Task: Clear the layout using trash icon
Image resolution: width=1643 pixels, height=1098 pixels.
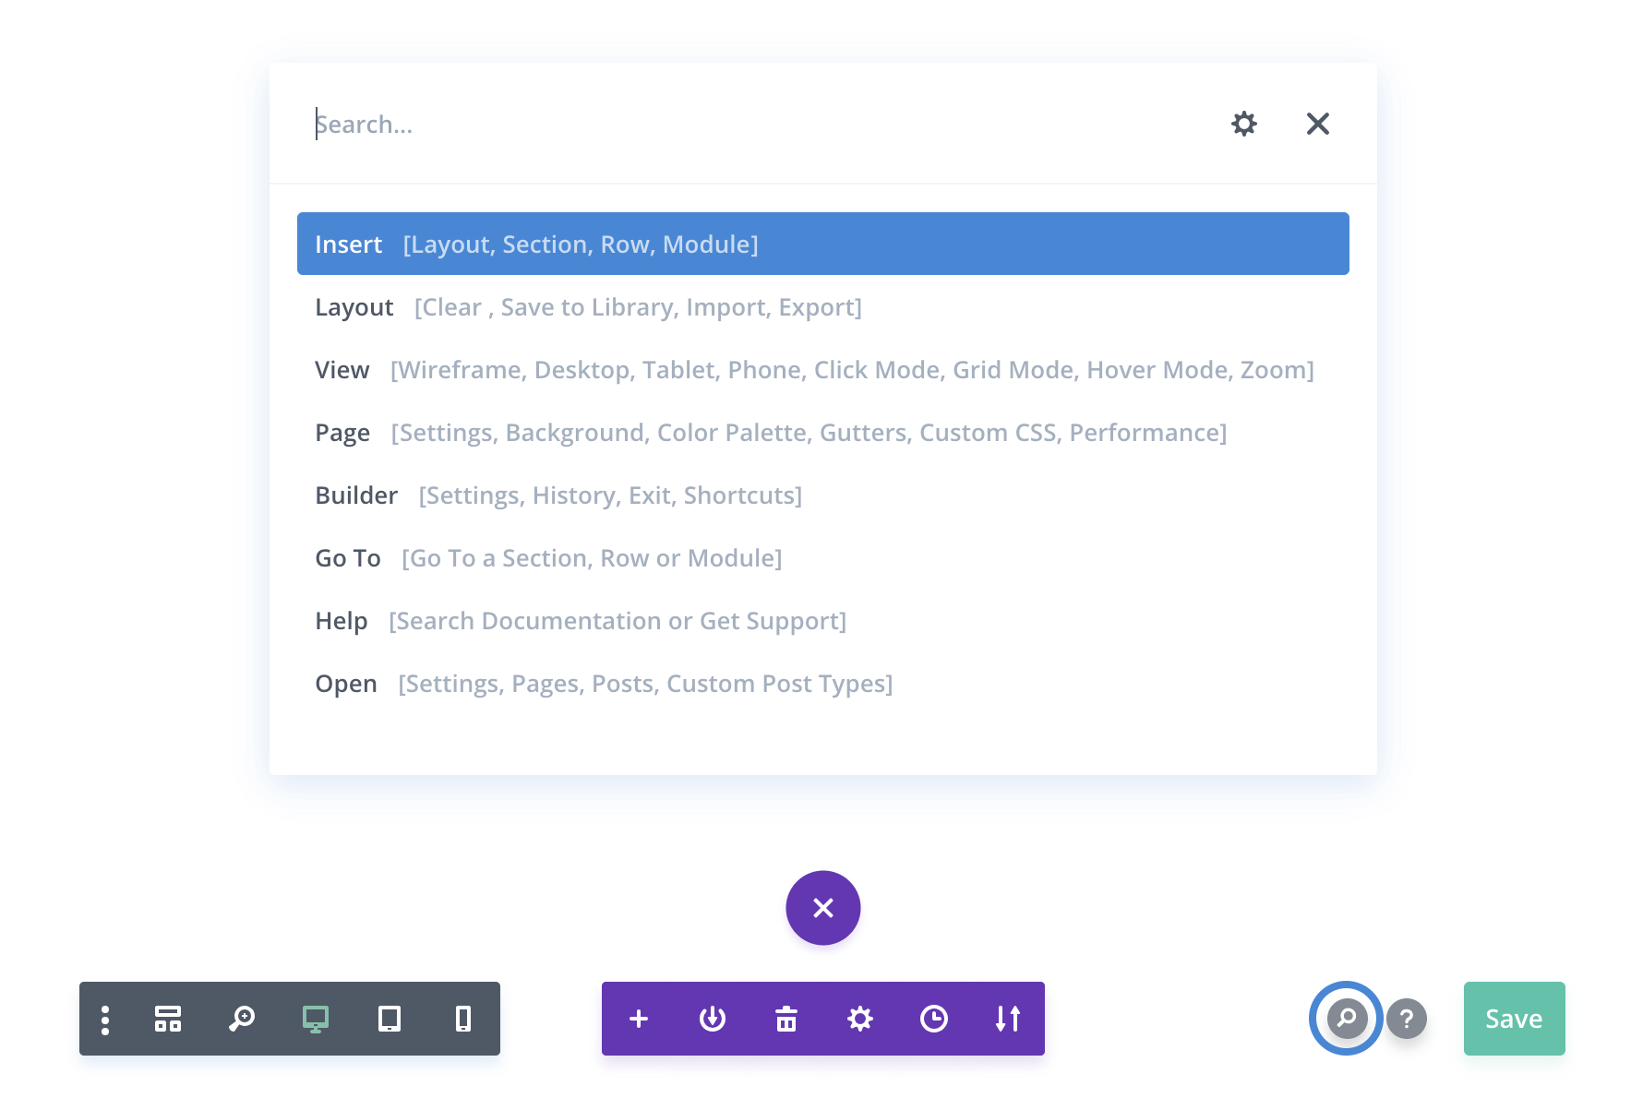Action: click(786, 1019)
